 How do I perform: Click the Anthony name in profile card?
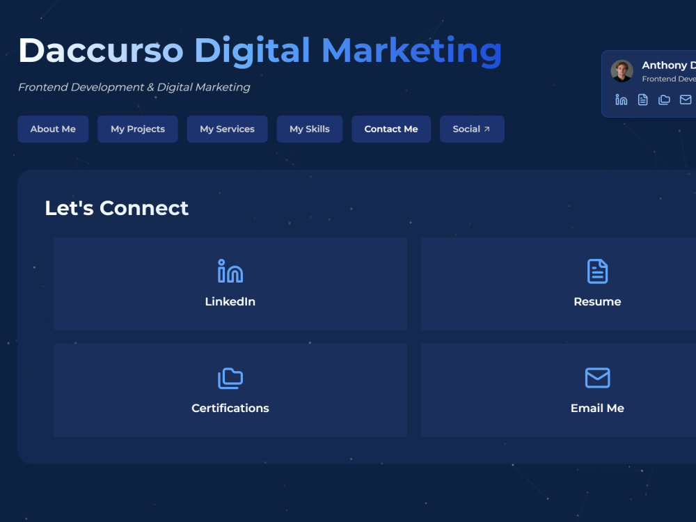668,65
